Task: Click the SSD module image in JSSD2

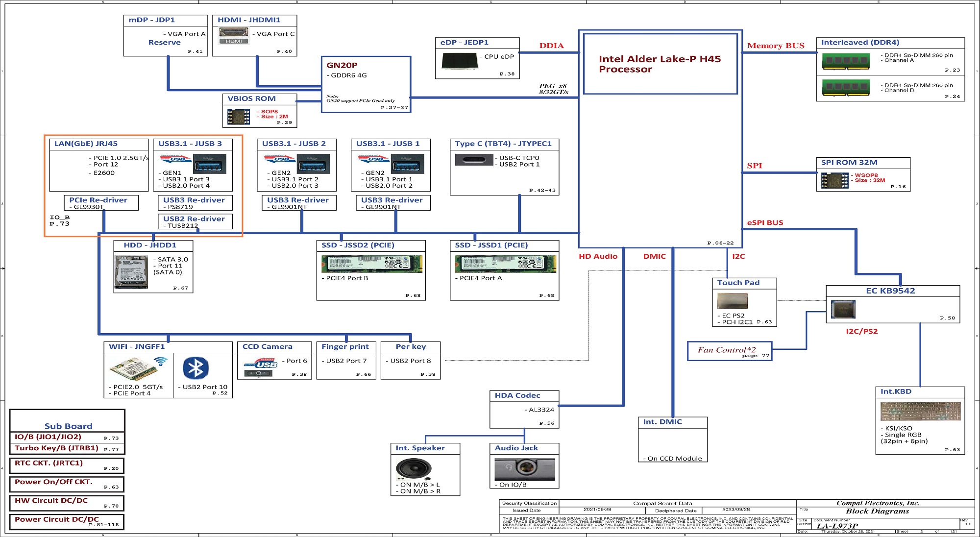Action: tap(371, 264)
